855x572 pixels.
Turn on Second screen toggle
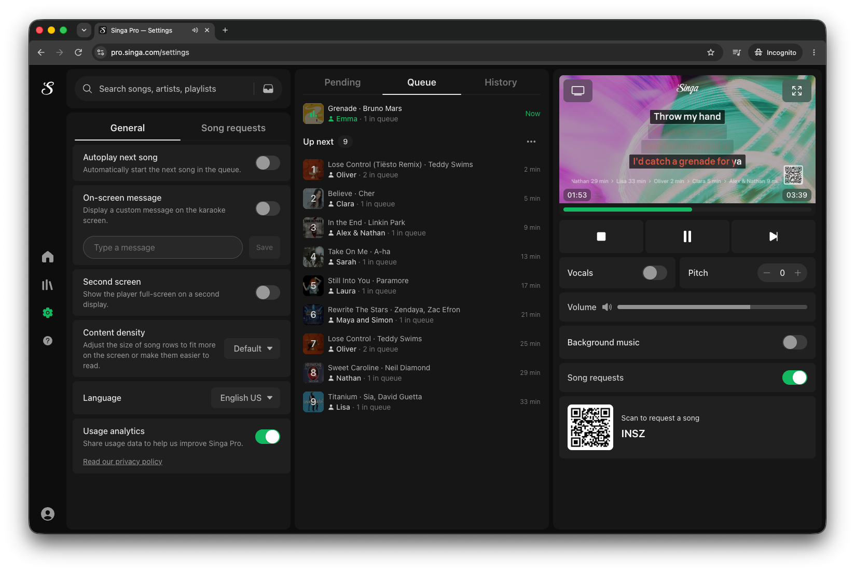pyautogui.click(x=268, y=292)
